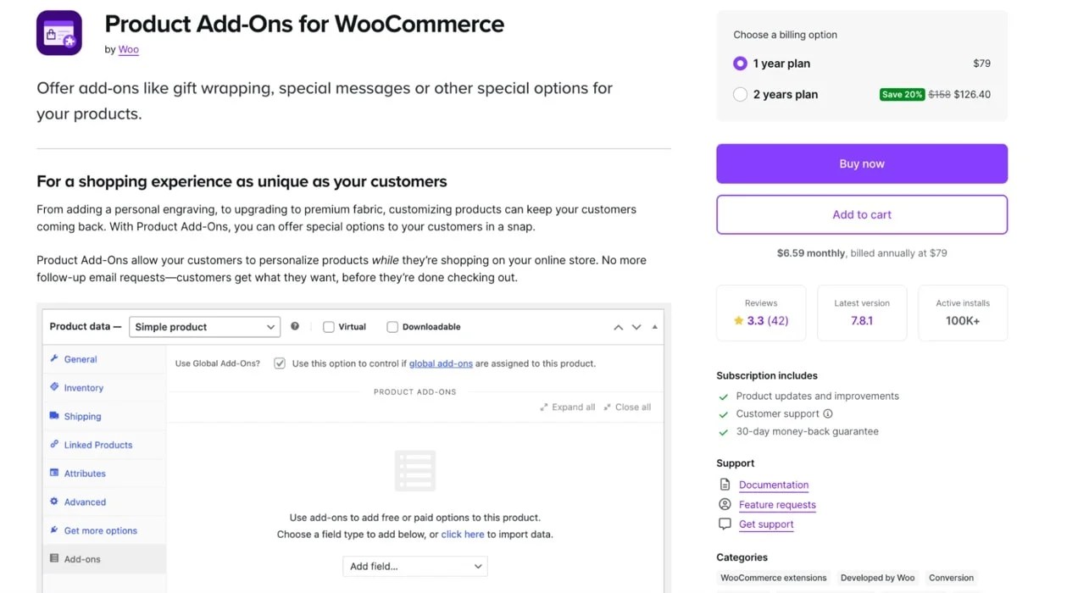Click the Get support chat icon
Screen dimensions: 1078x593
[x=725, y=524]
